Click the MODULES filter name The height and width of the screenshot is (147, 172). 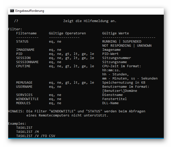23,103
